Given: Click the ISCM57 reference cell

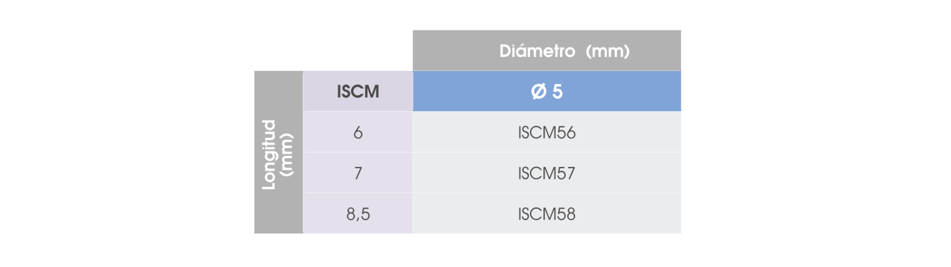Looking at the screenshot, I should [x=547, y=173].
